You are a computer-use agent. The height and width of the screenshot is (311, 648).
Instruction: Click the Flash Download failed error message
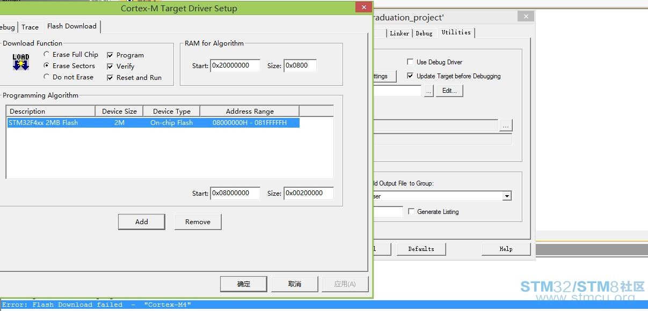coord(97,305)
